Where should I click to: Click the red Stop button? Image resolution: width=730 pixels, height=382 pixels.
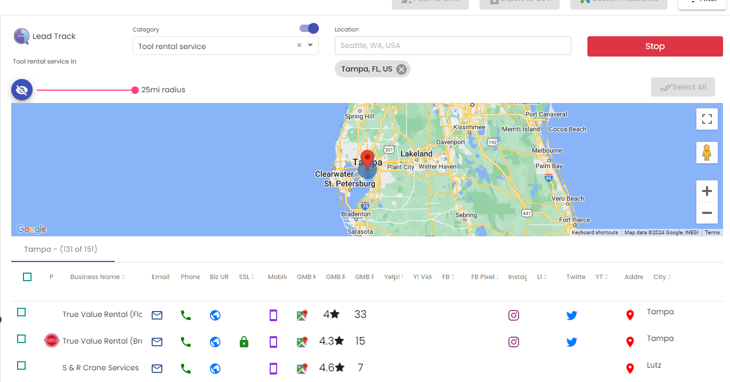655,46
